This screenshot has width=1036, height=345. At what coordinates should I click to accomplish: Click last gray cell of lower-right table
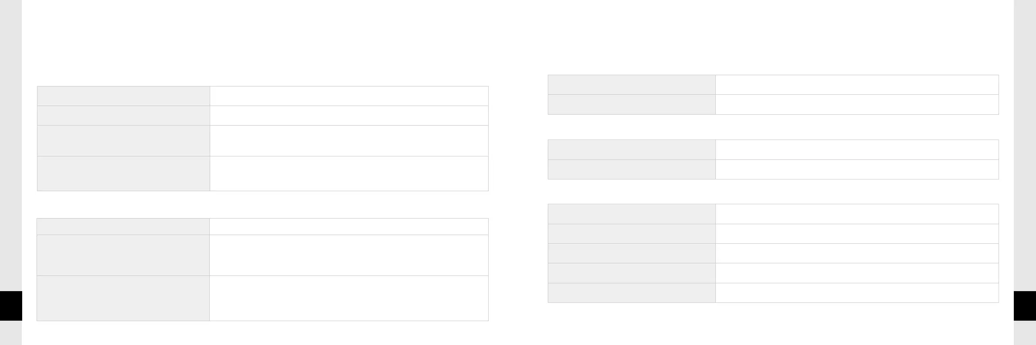pos(631,293)
